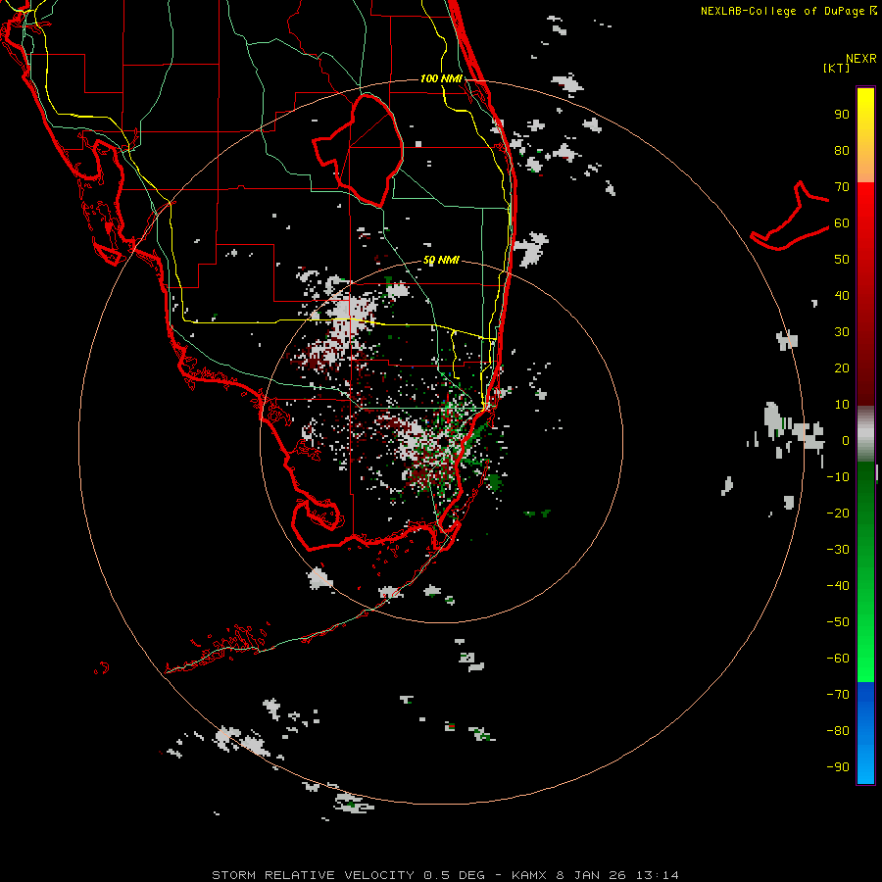This screenshot has height=882, width=882.
Task: Click the 50 value on the velocity scale
Action: click(842, 260)
